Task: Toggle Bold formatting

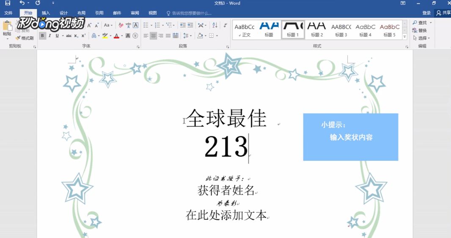Action: click(x=43, y=35)
